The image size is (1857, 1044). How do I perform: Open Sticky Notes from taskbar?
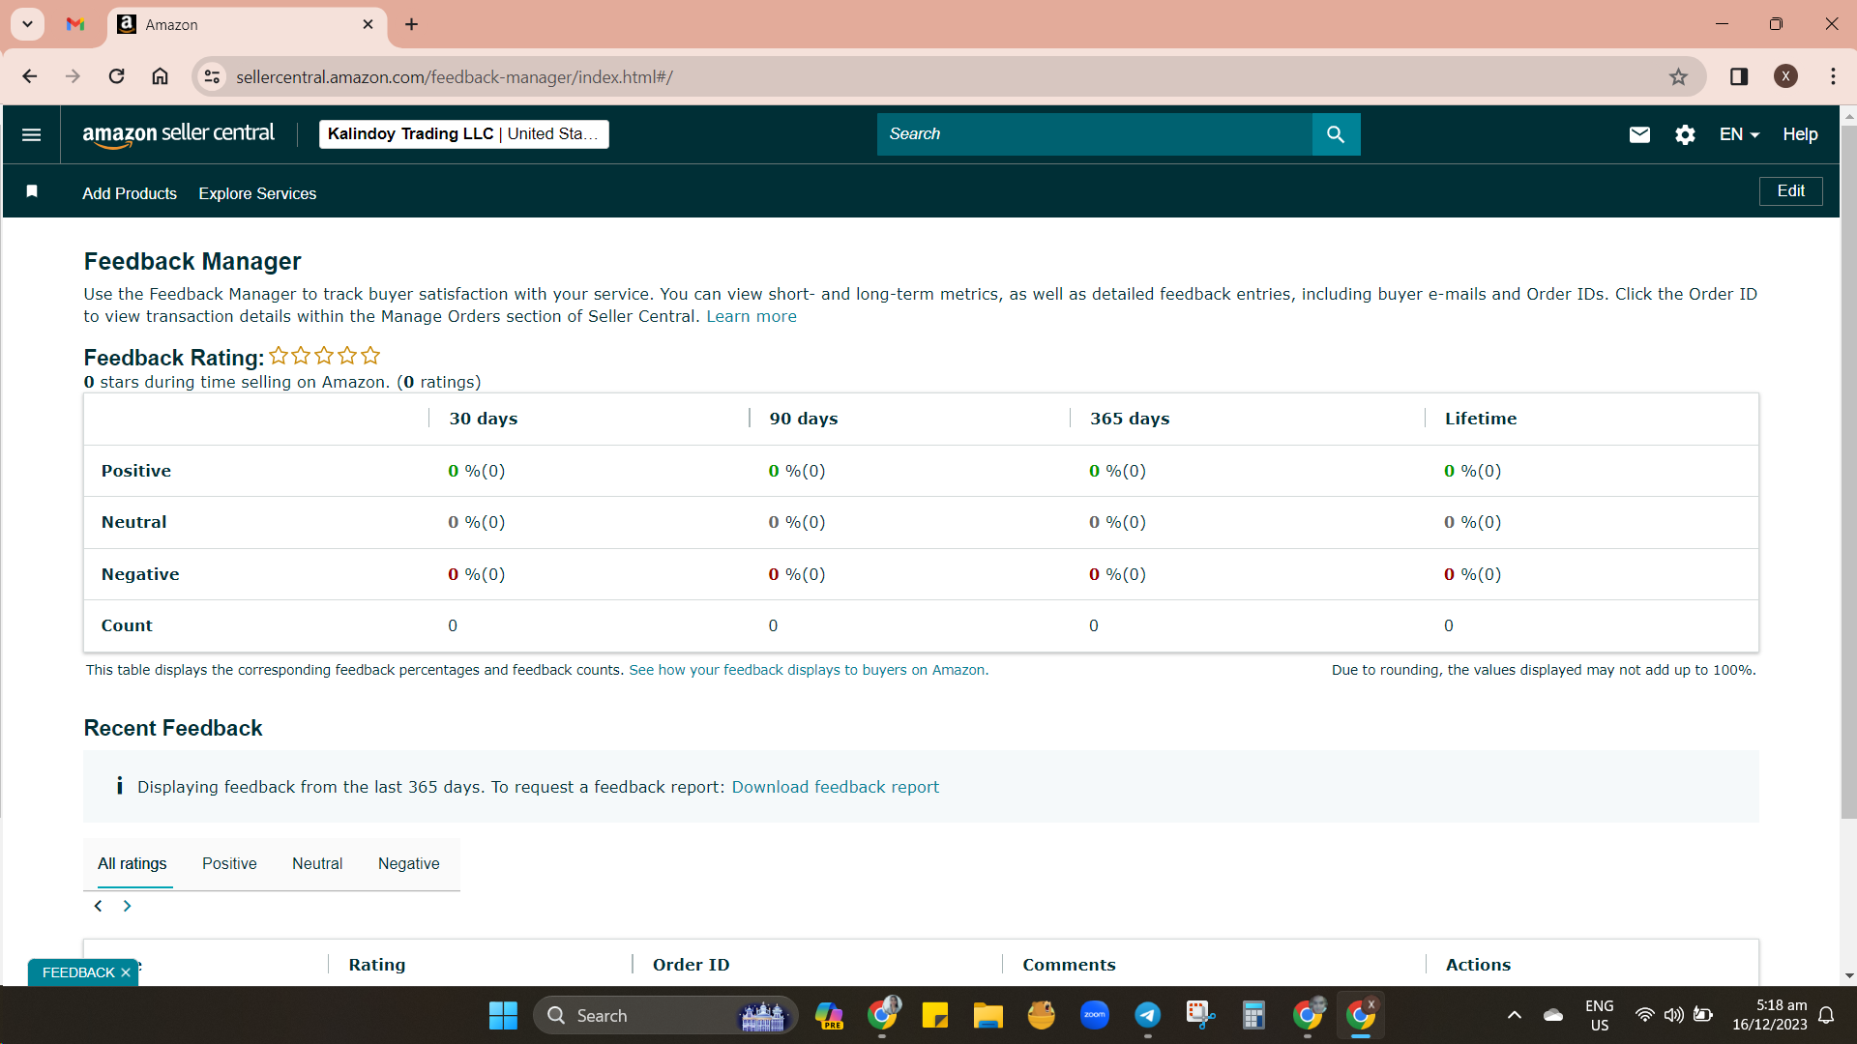(934, 1015)
